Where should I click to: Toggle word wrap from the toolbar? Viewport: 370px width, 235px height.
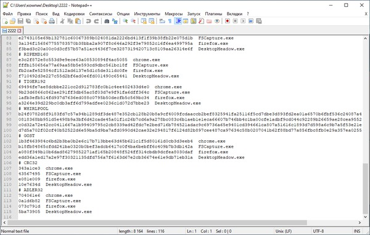pos(162,21)
